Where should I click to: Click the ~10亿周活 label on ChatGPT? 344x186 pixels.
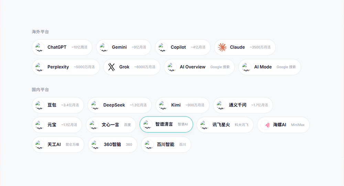coord(79,47)
